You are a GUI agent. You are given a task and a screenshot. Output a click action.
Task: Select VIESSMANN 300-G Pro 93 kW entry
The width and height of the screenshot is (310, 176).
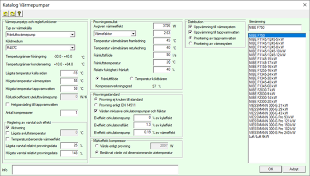277,117
